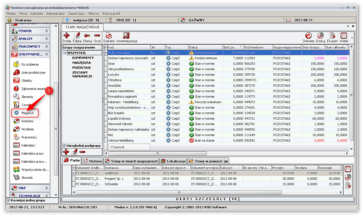Click the Drukuj printer icon
Viewport: 362px width, 215px height.
(320, 36)
